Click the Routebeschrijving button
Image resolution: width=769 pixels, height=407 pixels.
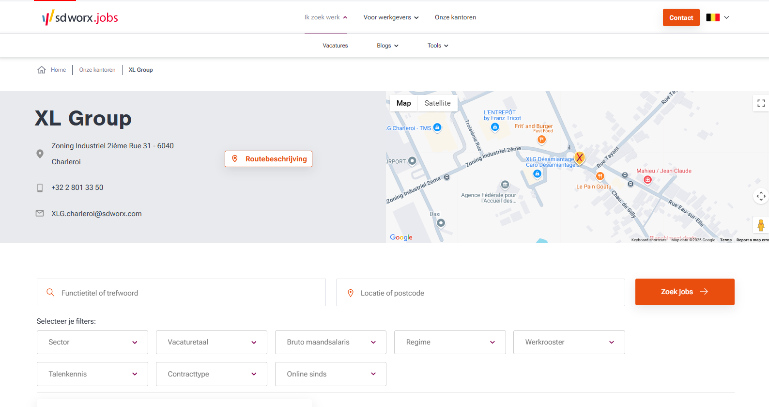click(x=268, y=159)
